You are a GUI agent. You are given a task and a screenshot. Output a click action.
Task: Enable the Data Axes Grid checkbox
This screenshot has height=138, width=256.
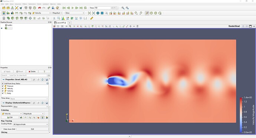(2, 129)
